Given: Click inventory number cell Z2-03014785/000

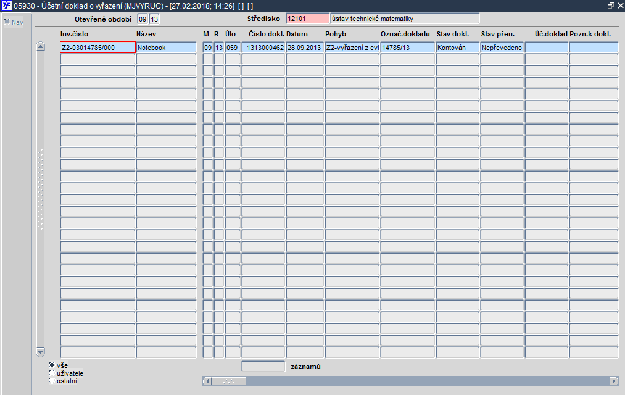Looking at the screenshot, I should click(97, 48).
